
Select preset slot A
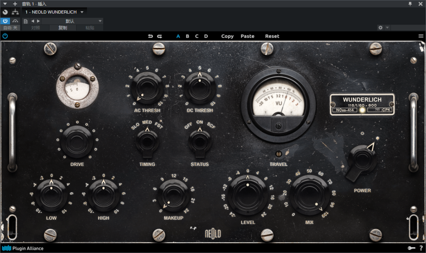click(x=178, y=36)
